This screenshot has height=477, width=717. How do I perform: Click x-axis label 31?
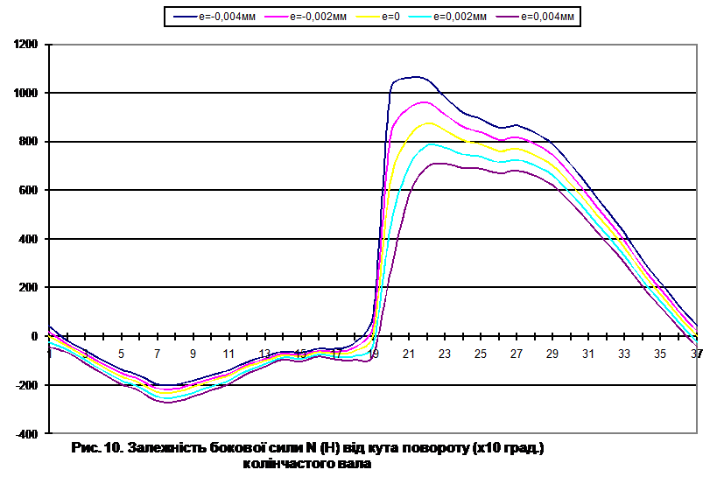click(x=588, y=354)
